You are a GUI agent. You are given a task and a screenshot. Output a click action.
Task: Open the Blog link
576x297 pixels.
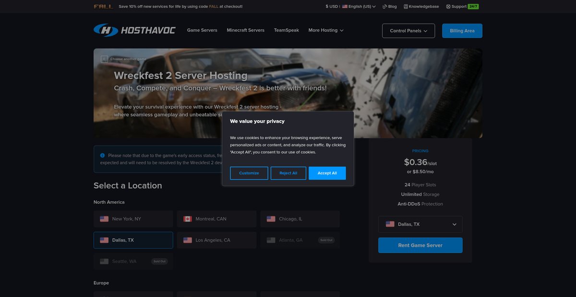390,7
